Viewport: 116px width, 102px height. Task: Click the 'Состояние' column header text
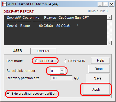point(31,18)
